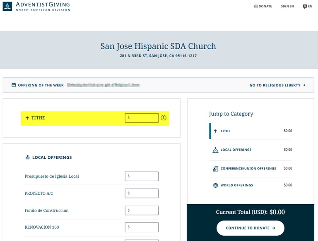The image size is (318, 241).
Task: Click the Presupuesto de Iglesia Local label
Action: pos(52,176)
